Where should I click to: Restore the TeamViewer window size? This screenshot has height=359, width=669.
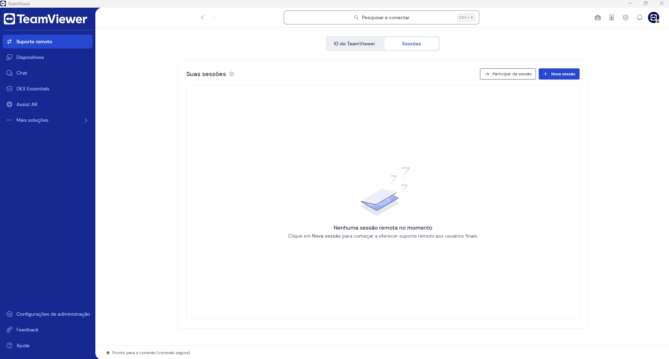(x=646, y=3)
